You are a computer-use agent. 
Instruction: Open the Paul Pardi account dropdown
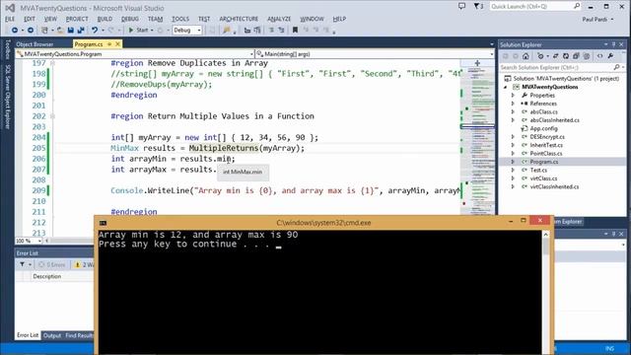[x=597, y=19]
